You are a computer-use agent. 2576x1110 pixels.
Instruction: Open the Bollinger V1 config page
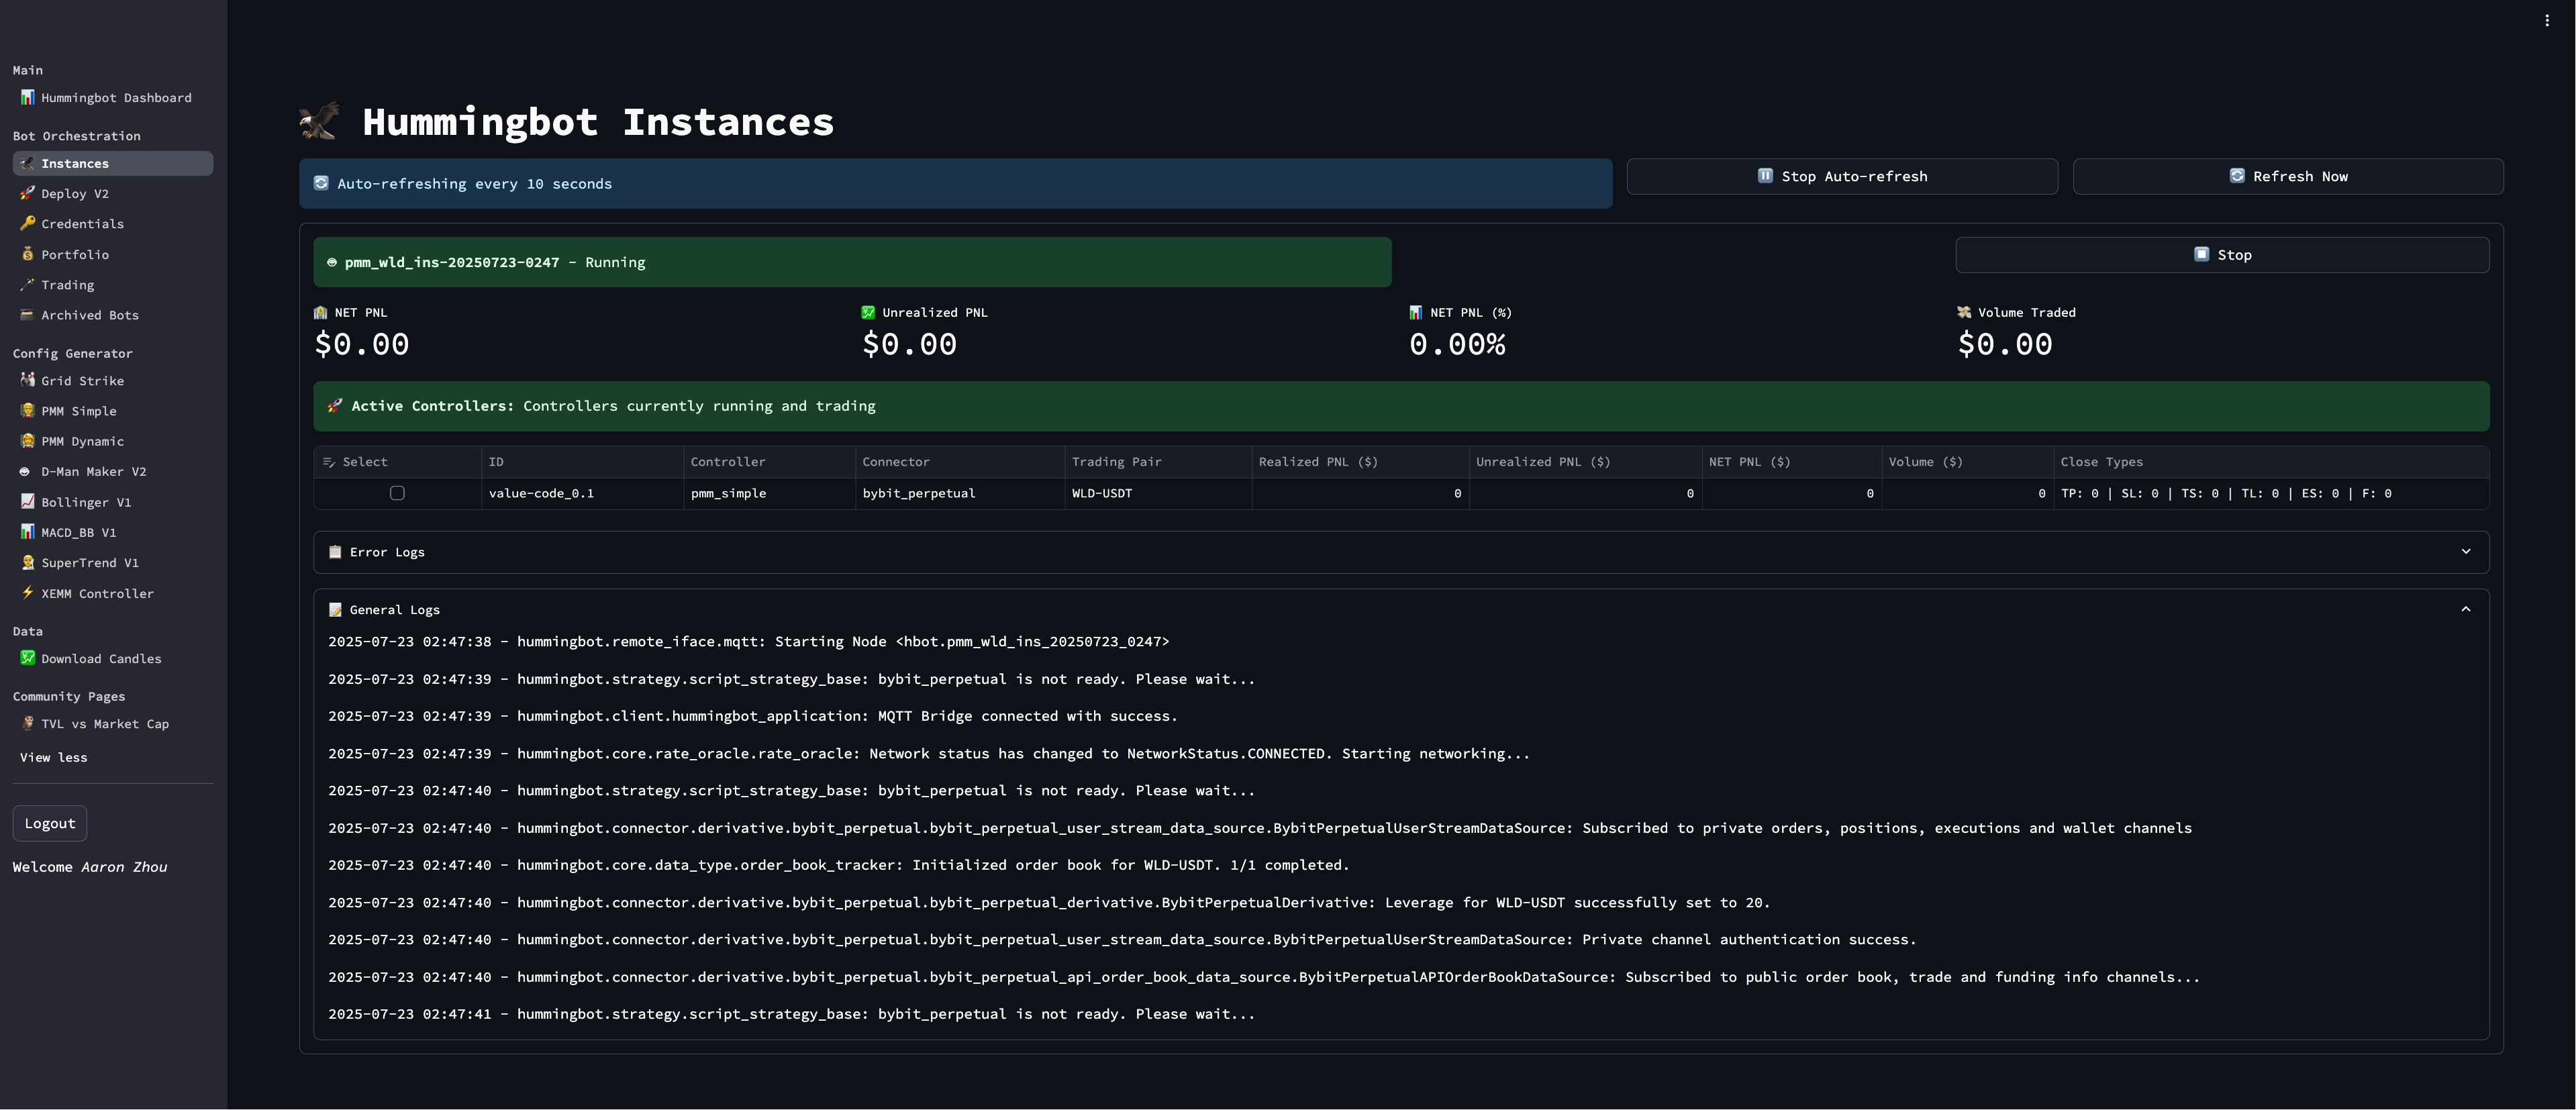[x=112, y=502]
